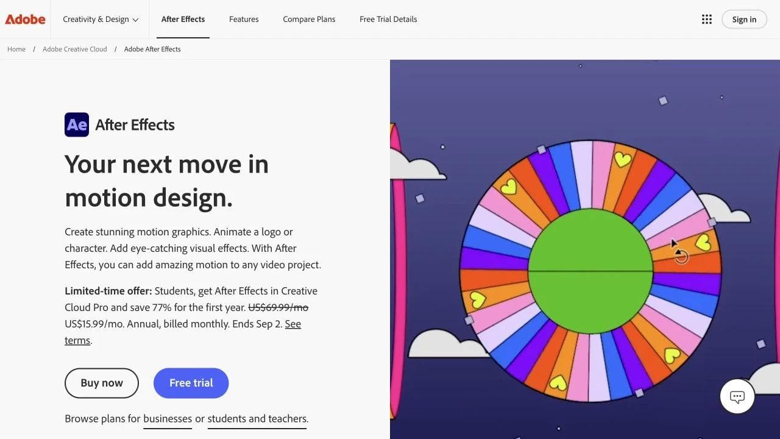Open the apps grid icon
The image size is (780, 439).
pos(707,20)
